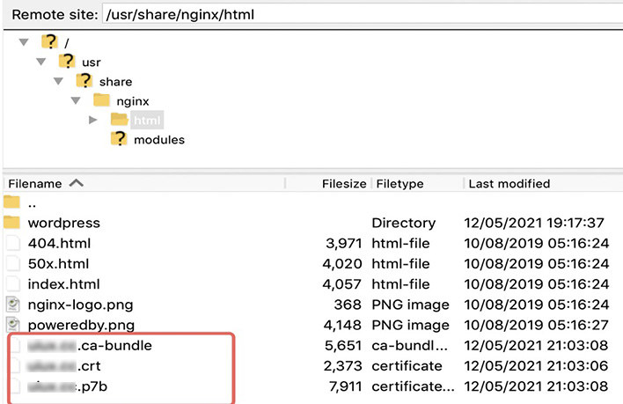623x404 pixels.
Task: Sort by Filetype column header
Action: [399, 184]
